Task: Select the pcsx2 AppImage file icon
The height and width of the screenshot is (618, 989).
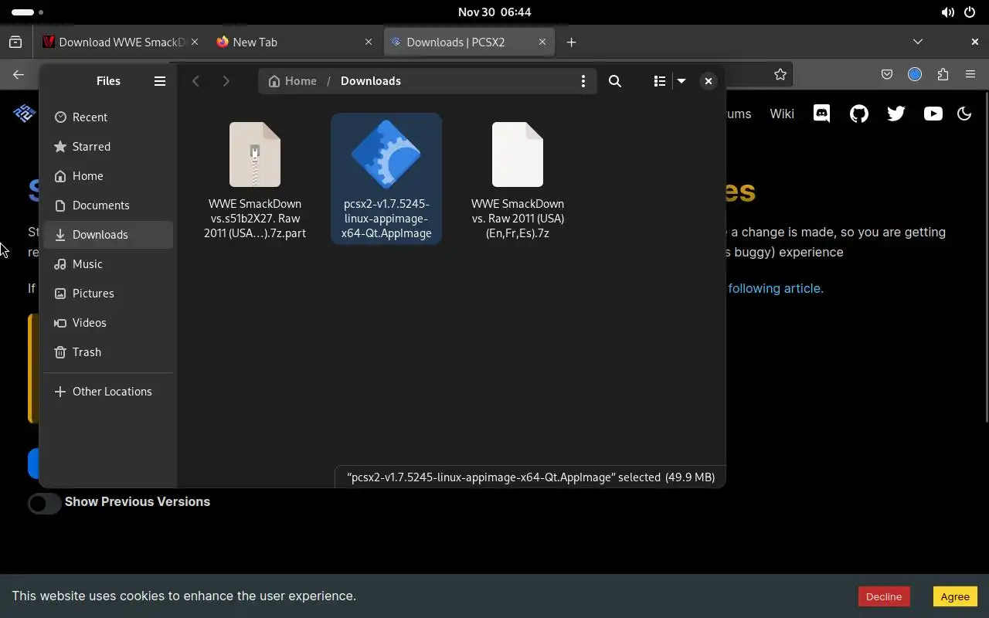Action: tap(386, 154)
